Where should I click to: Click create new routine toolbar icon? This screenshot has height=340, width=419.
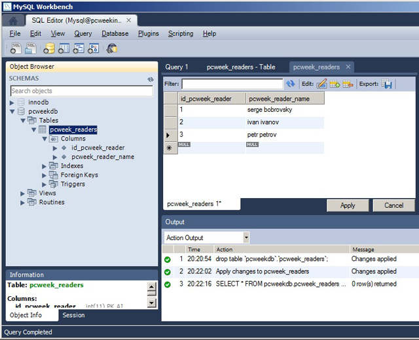93,48
